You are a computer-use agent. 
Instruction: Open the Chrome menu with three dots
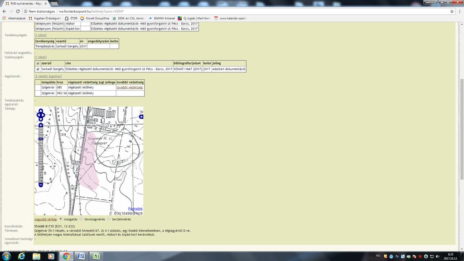(x=459, y=11)
